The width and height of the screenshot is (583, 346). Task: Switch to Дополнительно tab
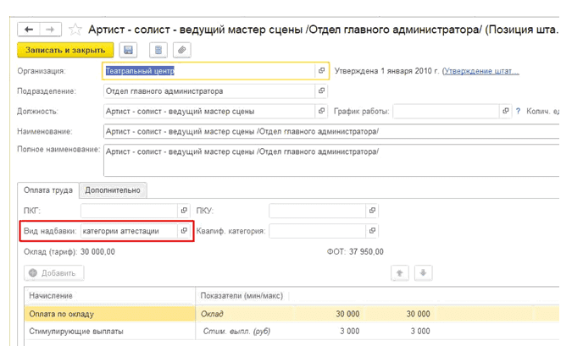coord(113,190)
